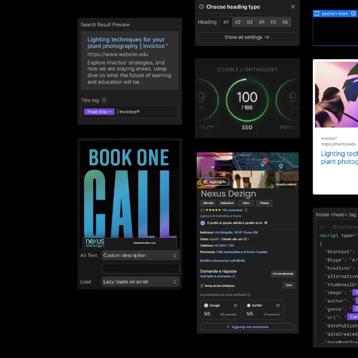Viewport: 358px width, 358px height.
Task: Click the Indicazioni tab button
Action: tap(227, 203)
